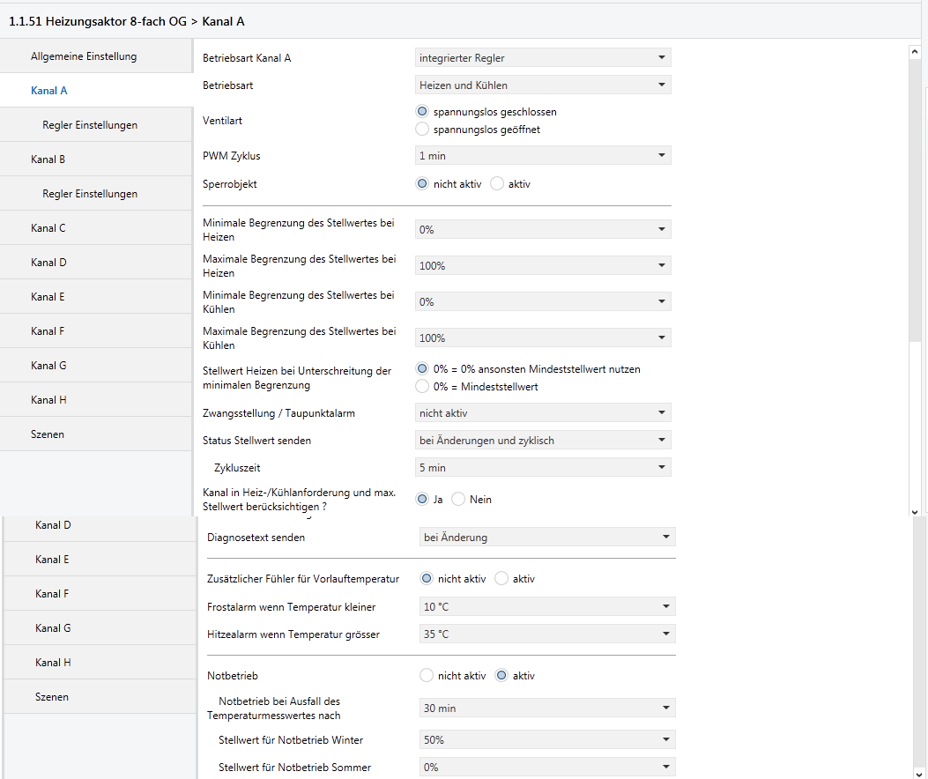Image resolution: width=928 pixels, height=779 pixels.
Task: Click scrollbar up arrow at top
Action: (x=914, y=52)
